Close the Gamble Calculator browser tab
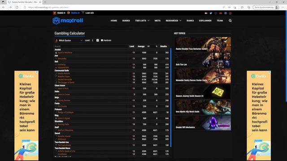Viewport: 287px width, 161px height. coord(40,2)
